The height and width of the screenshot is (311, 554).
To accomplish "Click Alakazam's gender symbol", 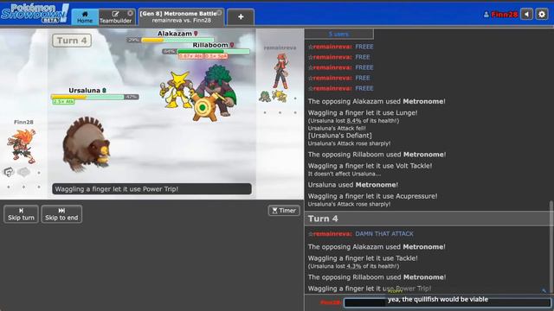I will pos(196,34).
